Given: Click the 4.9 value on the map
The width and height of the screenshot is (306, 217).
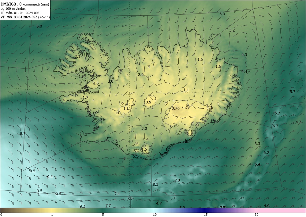Looking at the screenshot, I should point(267,206).
